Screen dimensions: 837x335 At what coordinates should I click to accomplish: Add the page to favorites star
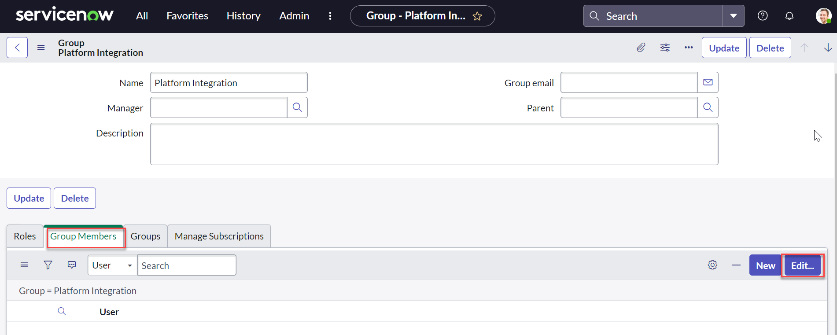(x=477, y=16)
